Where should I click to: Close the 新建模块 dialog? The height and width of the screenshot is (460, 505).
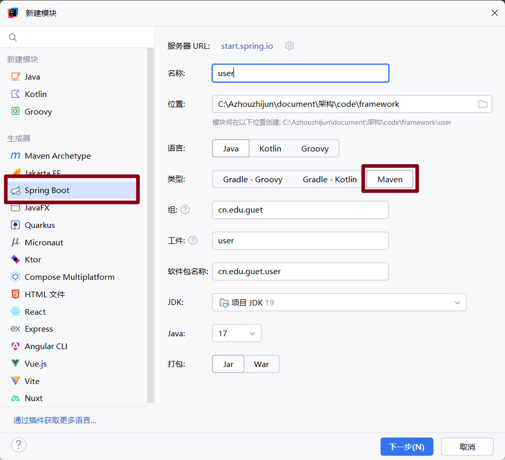tap(494, 13)
